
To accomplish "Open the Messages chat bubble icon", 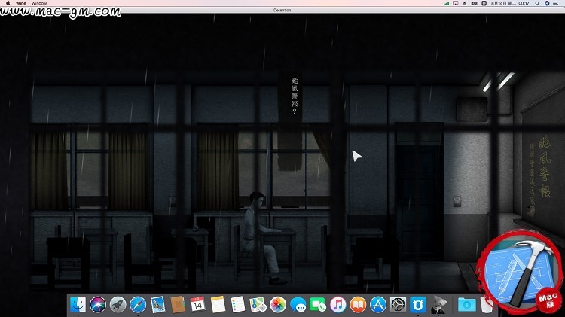I will (298, 305).
